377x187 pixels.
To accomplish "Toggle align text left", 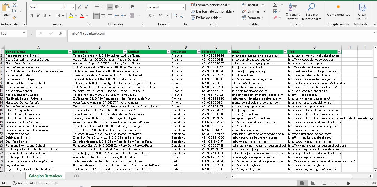I will click(96, 16).
